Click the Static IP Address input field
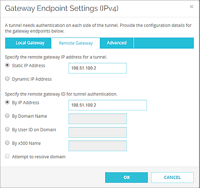The width and height of the screenshot is (200, 188). point(98,68)
